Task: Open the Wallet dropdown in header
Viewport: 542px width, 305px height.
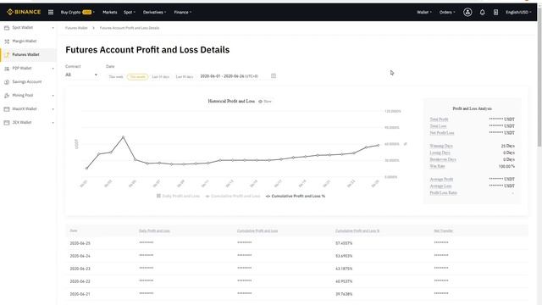Action: (x=424, y=12)
